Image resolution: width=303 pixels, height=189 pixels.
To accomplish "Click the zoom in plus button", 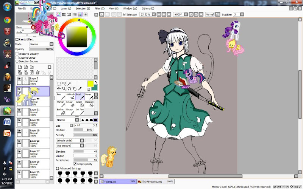I will click(164, 14).
